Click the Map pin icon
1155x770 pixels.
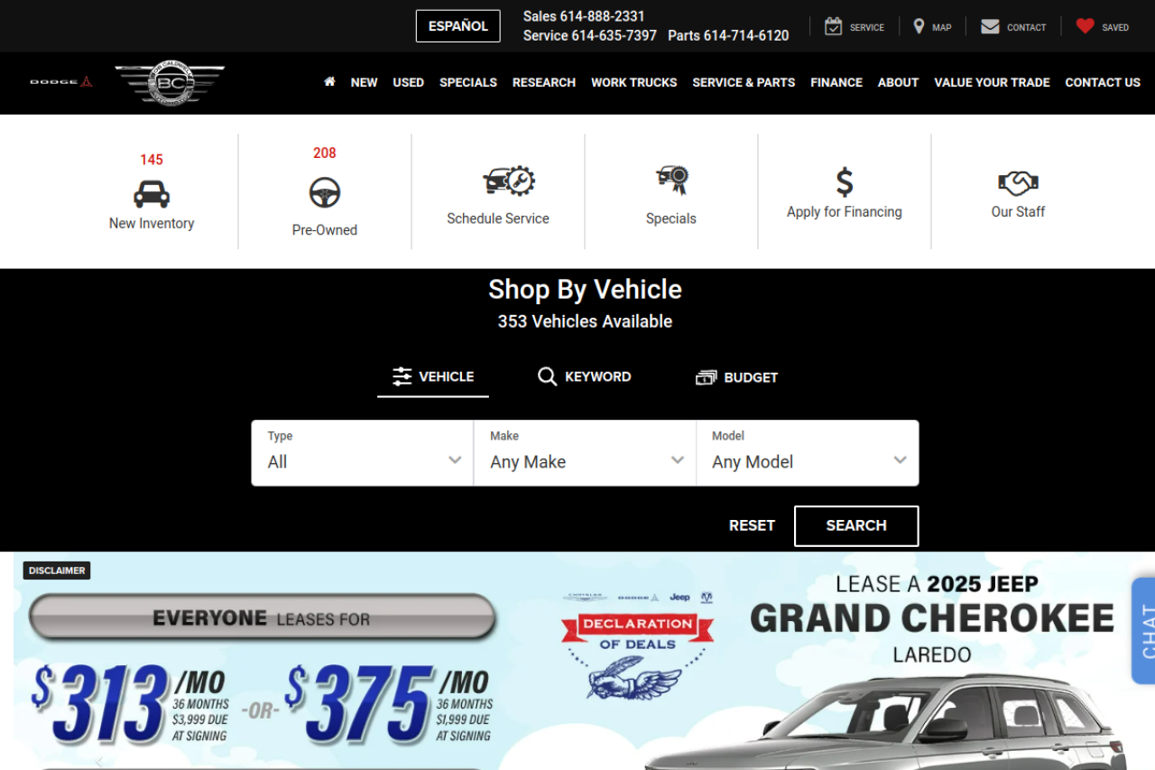point(919,26)
